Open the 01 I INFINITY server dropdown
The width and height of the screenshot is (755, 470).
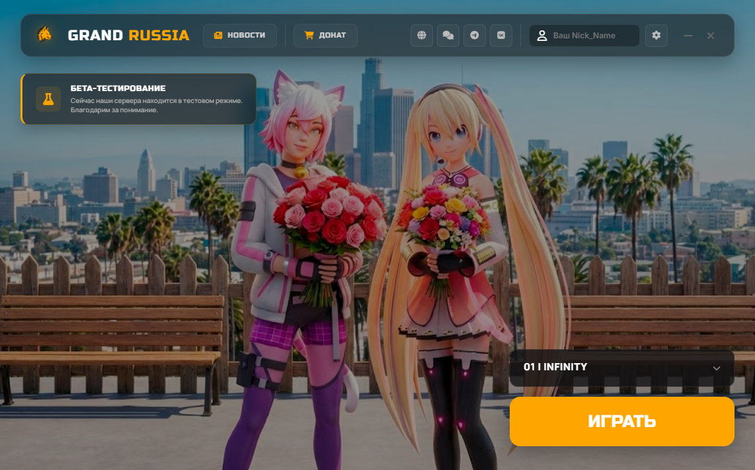coord(621,368)
